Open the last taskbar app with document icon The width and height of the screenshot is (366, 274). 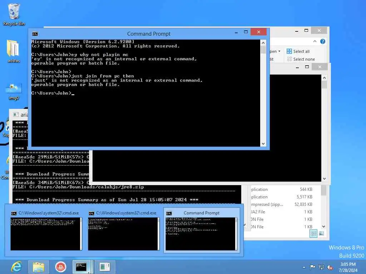105,267
